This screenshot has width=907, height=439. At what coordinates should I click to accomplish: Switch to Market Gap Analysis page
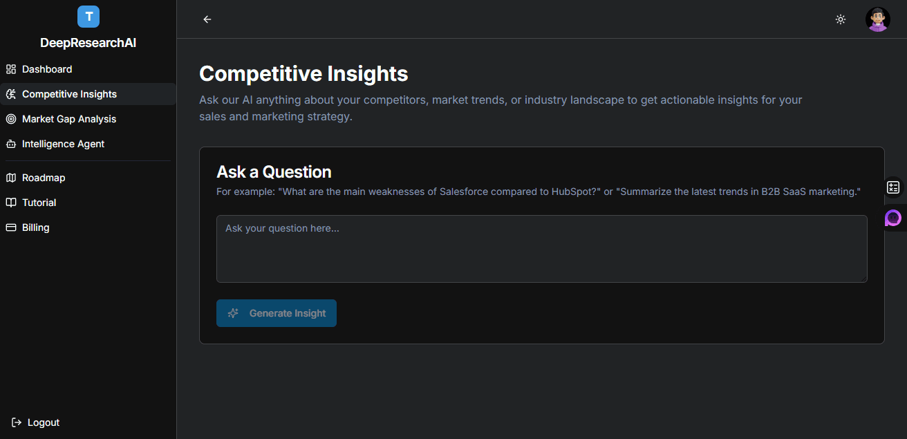click(69, 119)
